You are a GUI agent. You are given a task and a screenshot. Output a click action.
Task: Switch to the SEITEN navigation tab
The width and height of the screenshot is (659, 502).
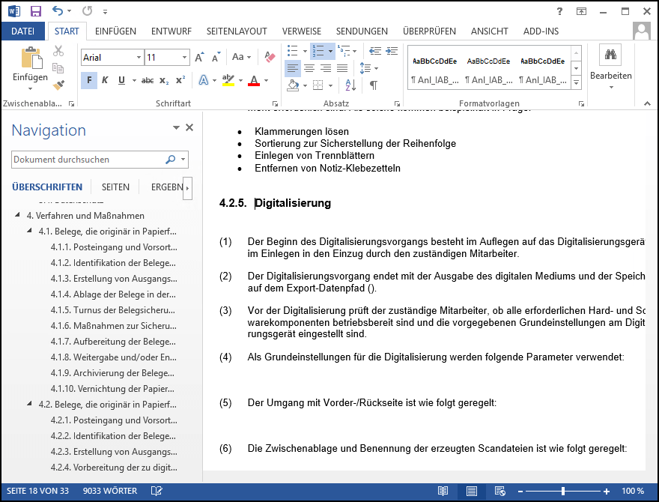[115, 187]
